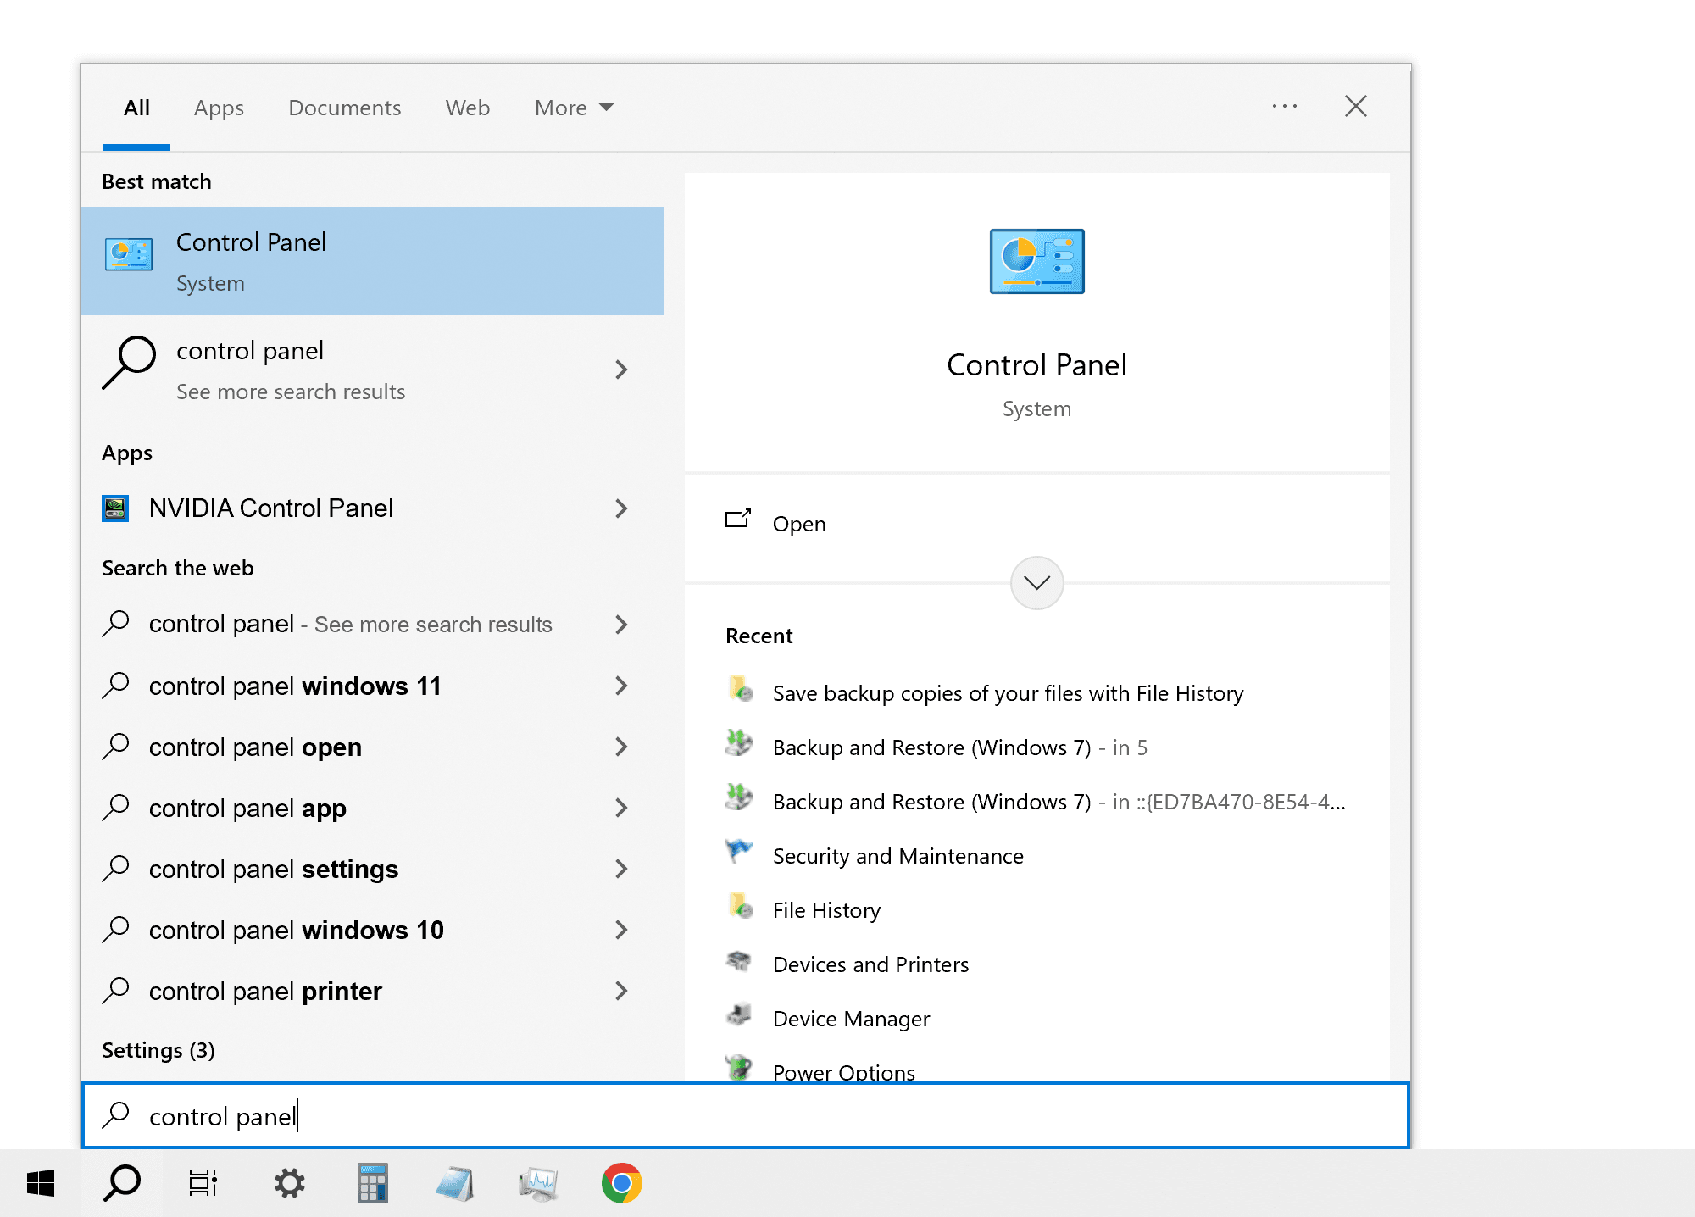
Task: Open Settings gear on the taskbar
Action: [290, 1183]
